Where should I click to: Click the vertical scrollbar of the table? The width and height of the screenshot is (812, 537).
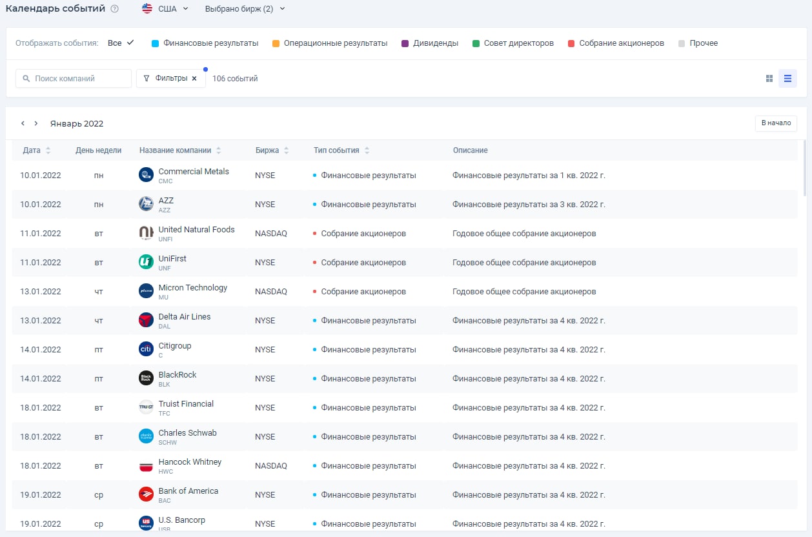coord(804,168)
